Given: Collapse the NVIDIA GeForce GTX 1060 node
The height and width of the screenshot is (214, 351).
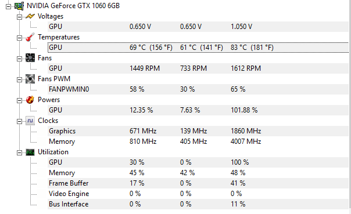Looking at the screenshot, I should (x=8, y=6).
